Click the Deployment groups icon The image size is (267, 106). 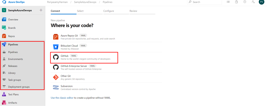(x=4, y=87)
